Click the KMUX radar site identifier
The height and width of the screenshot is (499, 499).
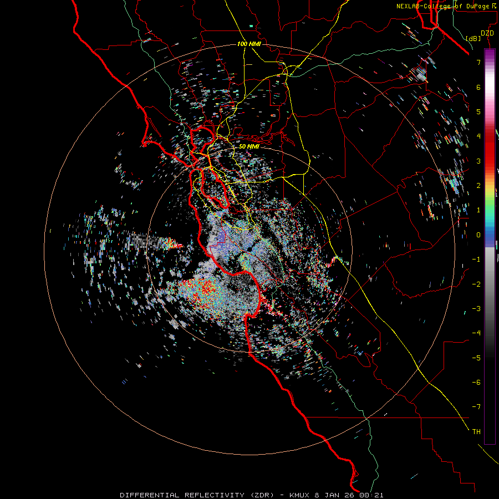coord(301,495)
